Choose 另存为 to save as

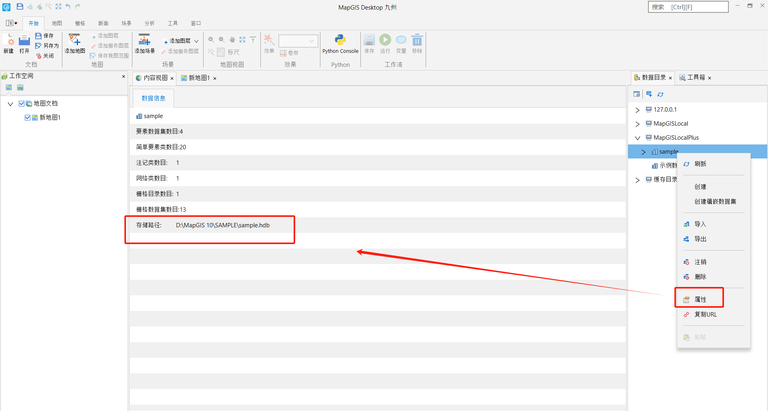coord(47,46)
